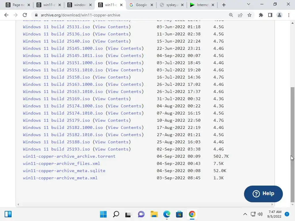
Task: Open the Widgets panel icon
Action: pos(8,214)
